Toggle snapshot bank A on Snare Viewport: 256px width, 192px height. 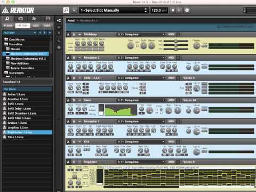coord(68,100)
